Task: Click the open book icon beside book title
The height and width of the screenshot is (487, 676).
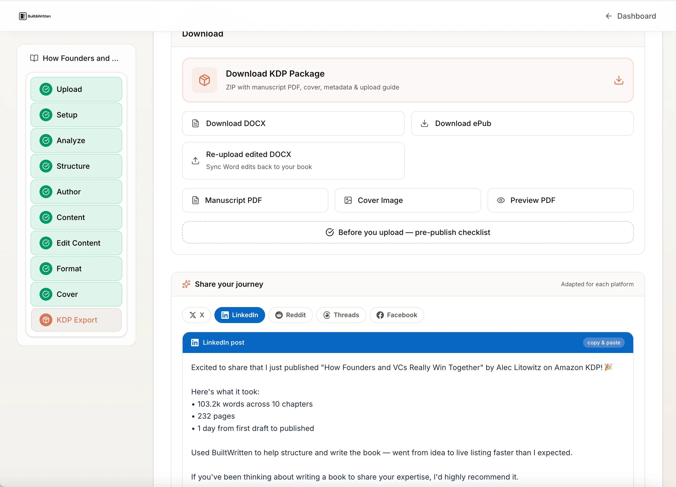Action: [x=34, y=58]
